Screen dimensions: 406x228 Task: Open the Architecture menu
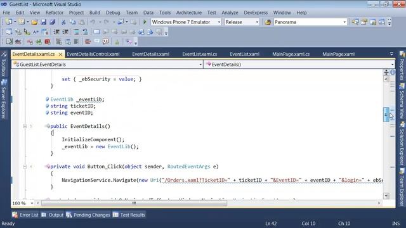coord(189,13)
